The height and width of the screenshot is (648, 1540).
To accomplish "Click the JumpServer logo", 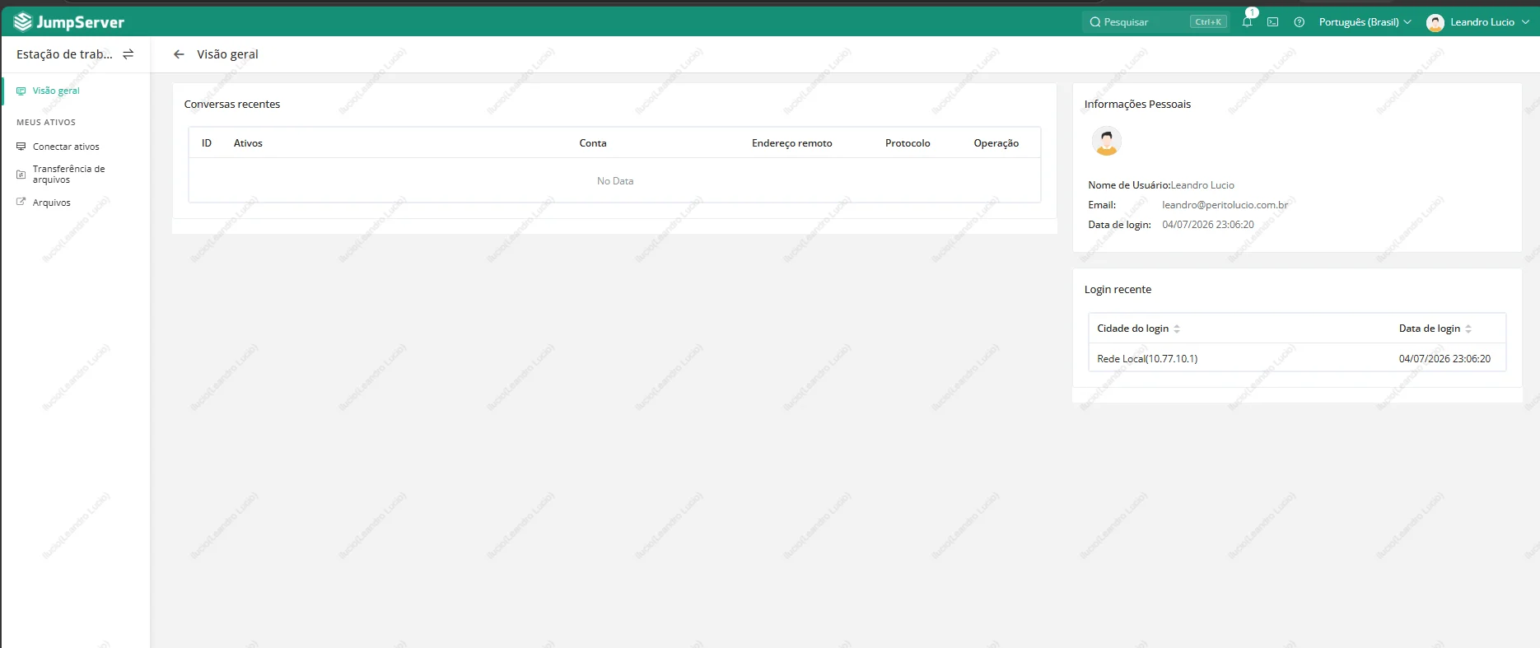I will click(69, 22).
